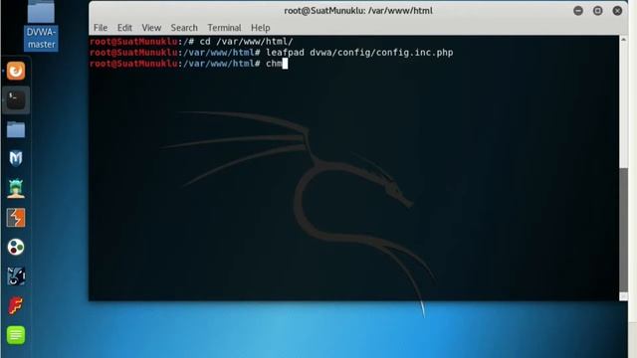
Task: Open the View menu in terminal
Action: 151,28
